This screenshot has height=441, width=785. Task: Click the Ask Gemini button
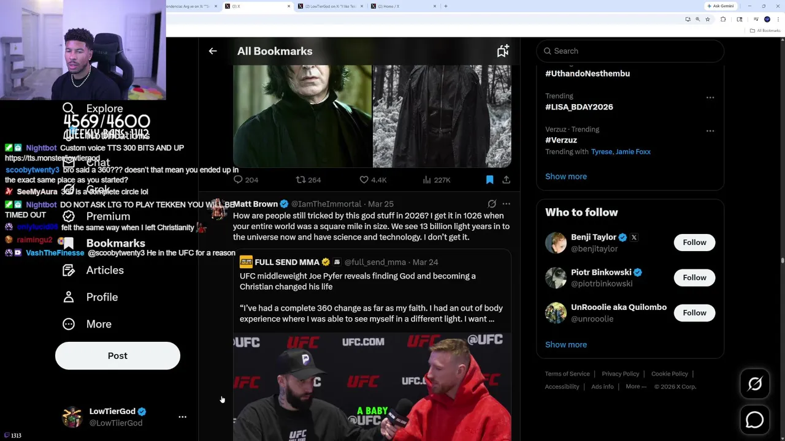click(721, 6)
